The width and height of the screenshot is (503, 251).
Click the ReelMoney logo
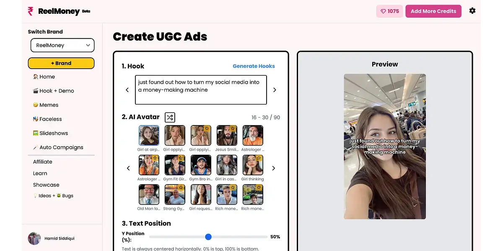[x=54, y=11]
